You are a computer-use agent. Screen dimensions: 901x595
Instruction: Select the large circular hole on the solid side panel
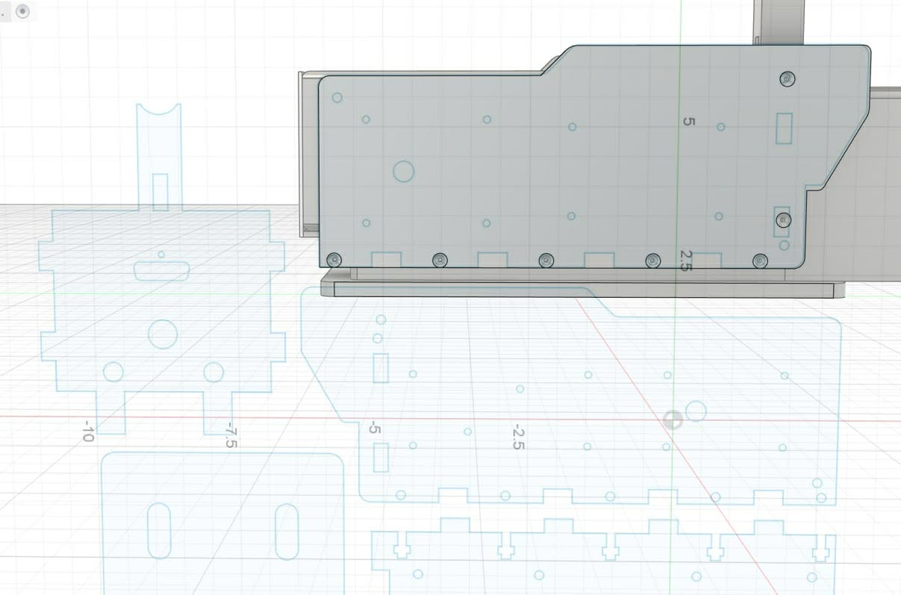click(403, 172)
